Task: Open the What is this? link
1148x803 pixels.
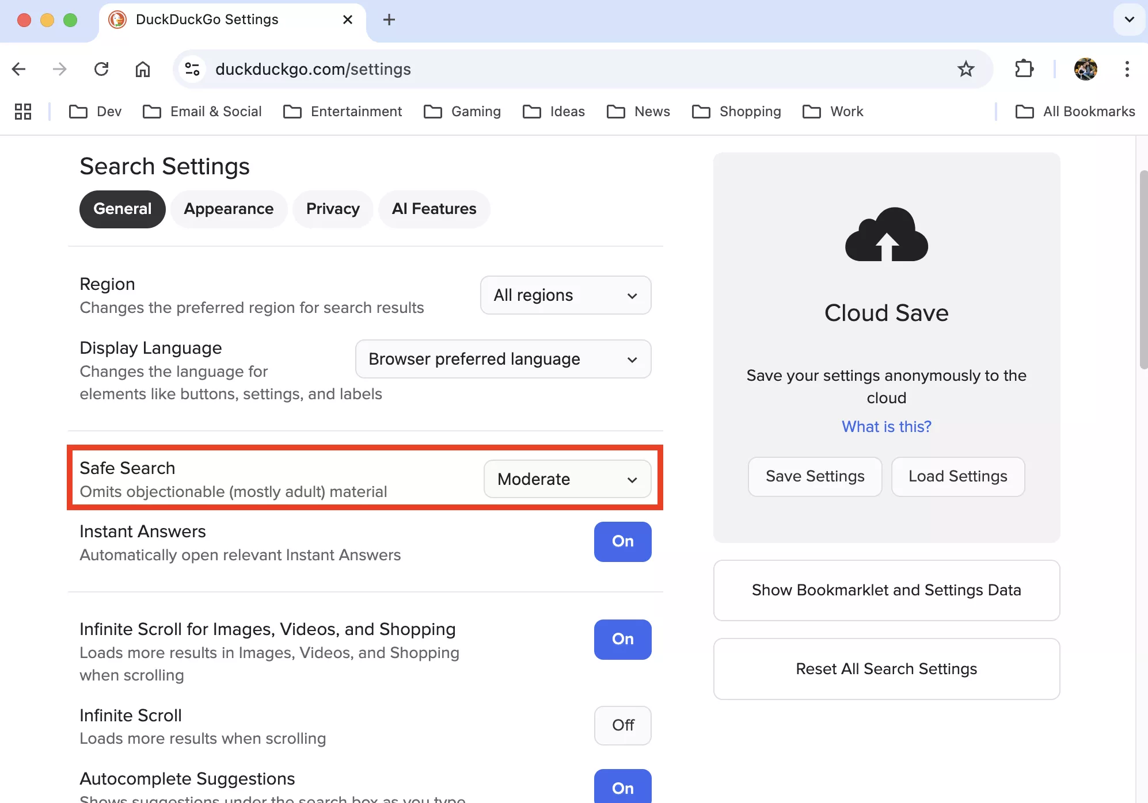Action: click(886, 426)
